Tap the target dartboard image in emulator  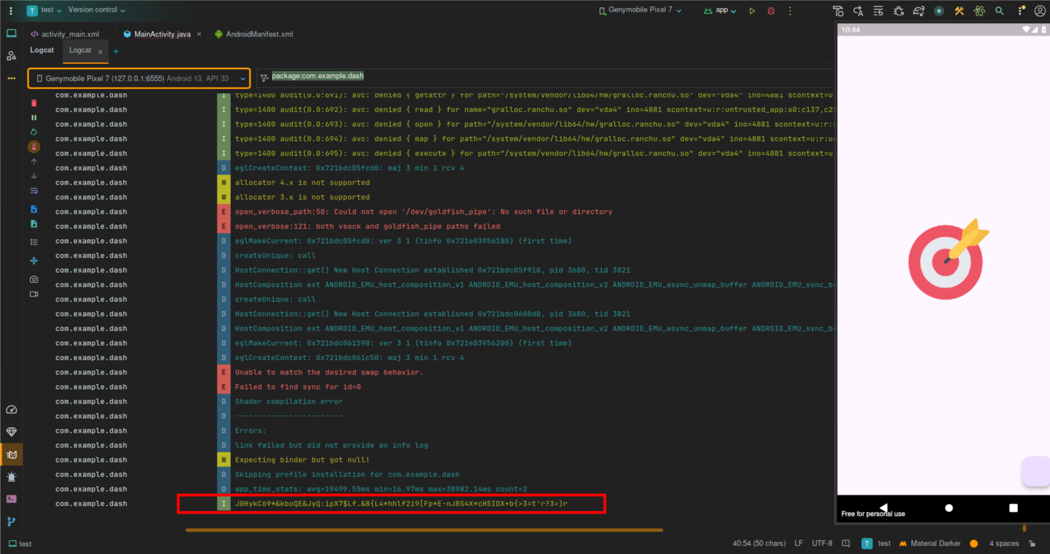point(948,259)
